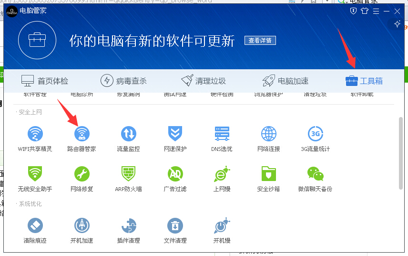Open the main menu hamburger icon
408x256 pixels.
[x=376, y=11]
